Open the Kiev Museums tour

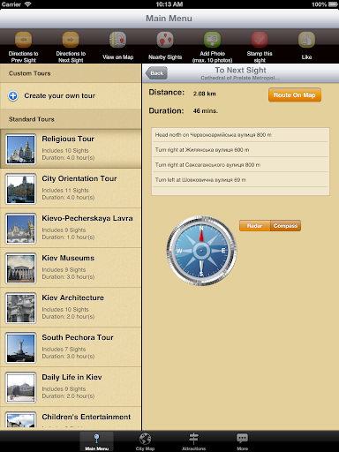click(71, 267)
